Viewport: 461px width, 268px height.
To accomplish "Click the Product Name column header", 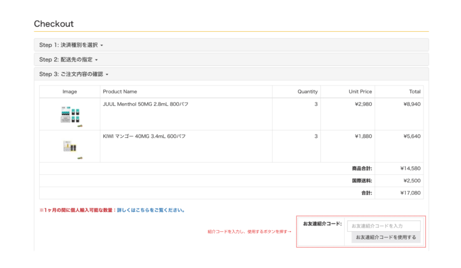I will pyautogui.click(x=120, y=92).
